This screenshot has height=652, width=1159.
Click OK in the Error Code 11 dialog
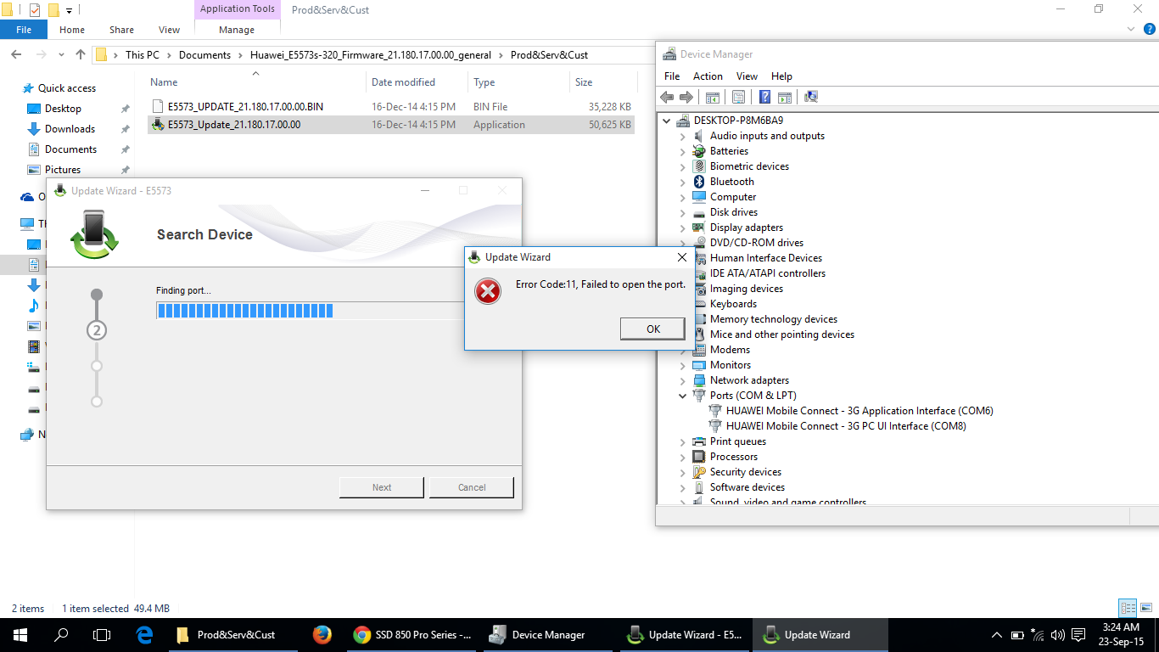tap(652, 329)
